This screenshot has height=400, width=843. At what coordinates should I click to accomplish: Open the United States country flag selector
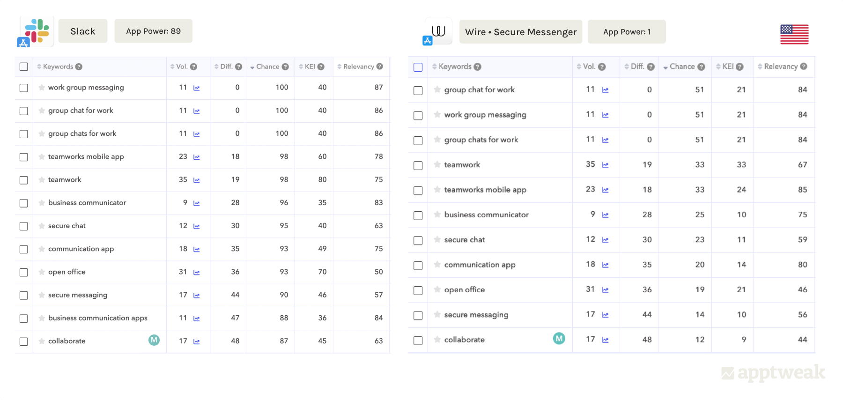pos(794,34)
